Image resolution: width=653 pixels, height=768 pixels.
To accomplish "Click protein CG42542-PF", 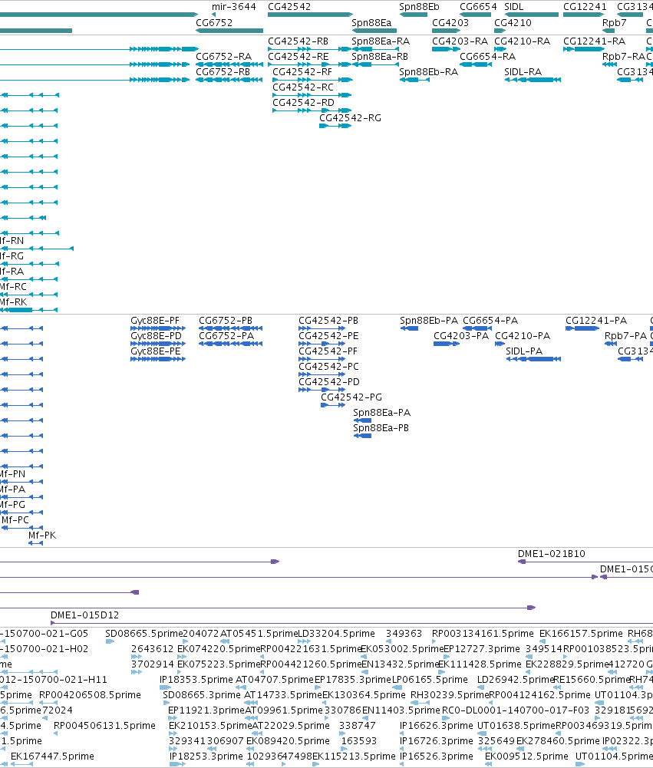I will [322, 359].
